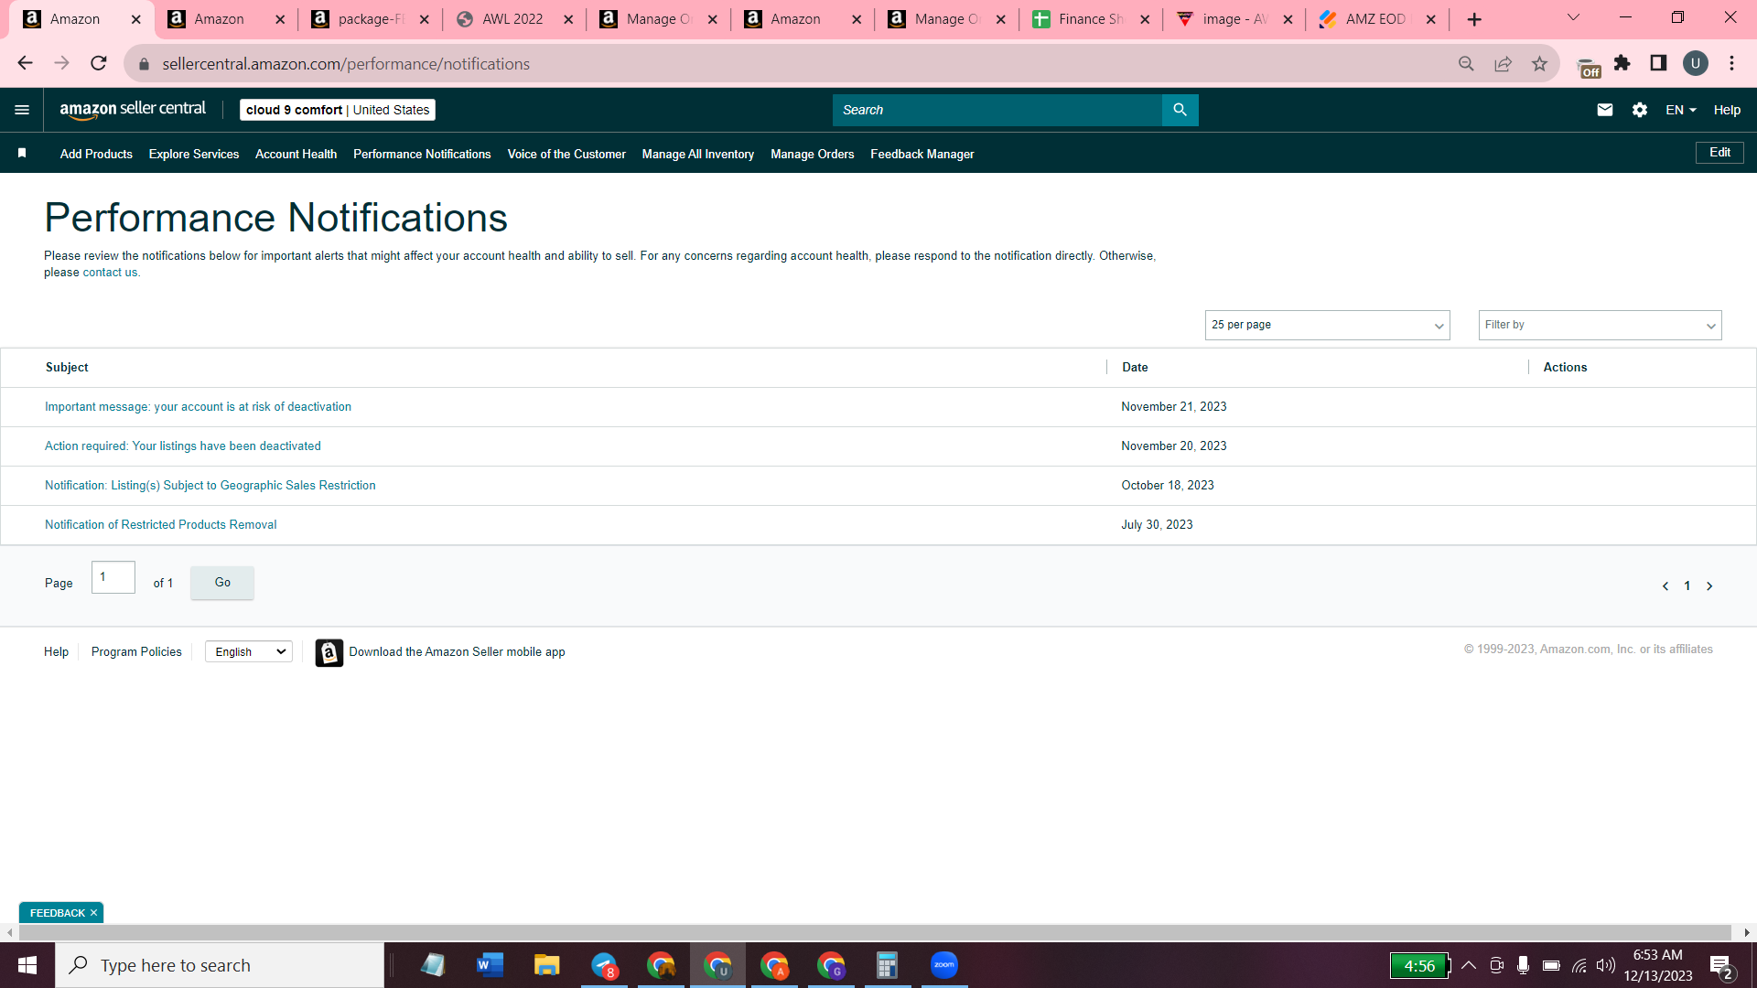Open the browser extensions puzzle icon

[x=1622, y=63]
